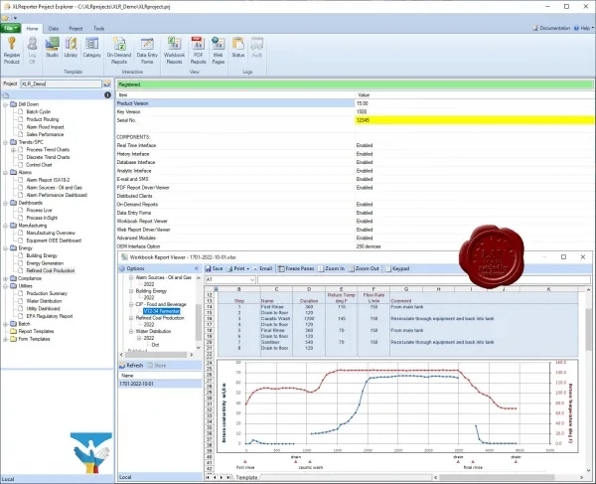Open Documentation link
Screen dimensions: 596x484
coord(551,28)
